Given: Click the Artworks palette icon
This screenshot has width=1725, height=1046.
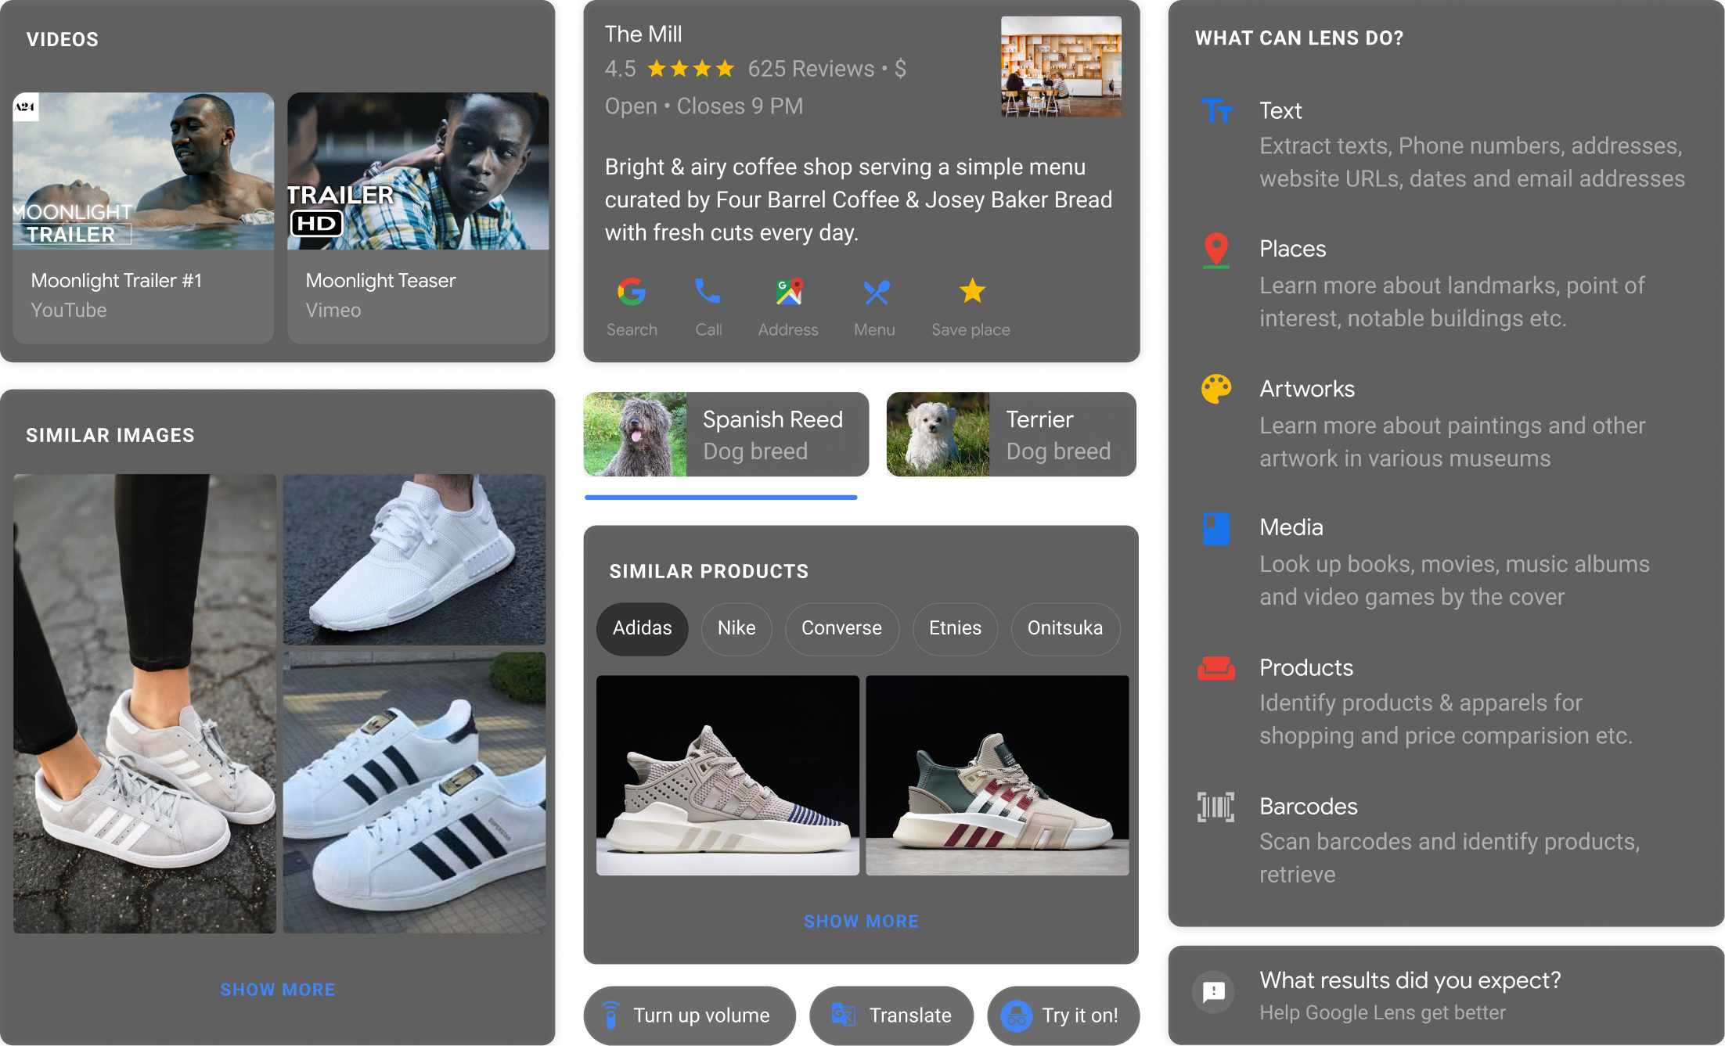Looking at the screenshot, I should pos(1216,389).
